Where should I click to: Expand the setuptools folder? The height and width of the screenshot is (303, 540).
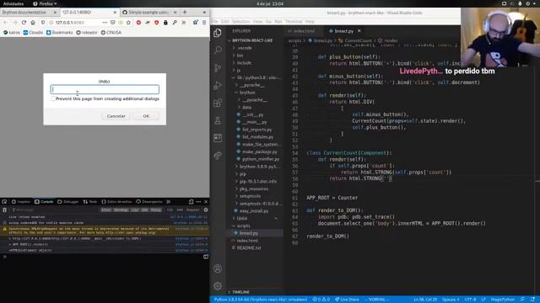pyautogui.click(x=250, y=196)
